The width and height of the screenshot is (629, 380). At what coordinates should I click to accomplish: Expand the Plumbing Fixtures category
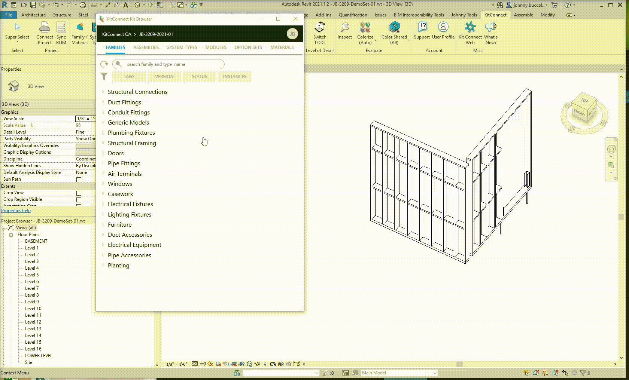pyautogui.click(x=103, y=132)
